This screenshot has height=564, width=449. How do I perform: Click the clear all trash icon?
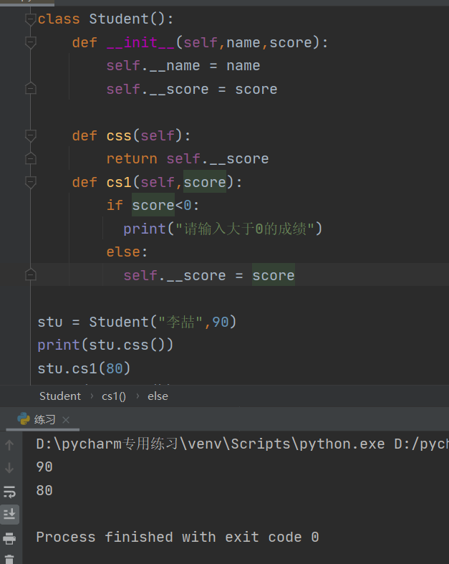[x=9, y=559]
